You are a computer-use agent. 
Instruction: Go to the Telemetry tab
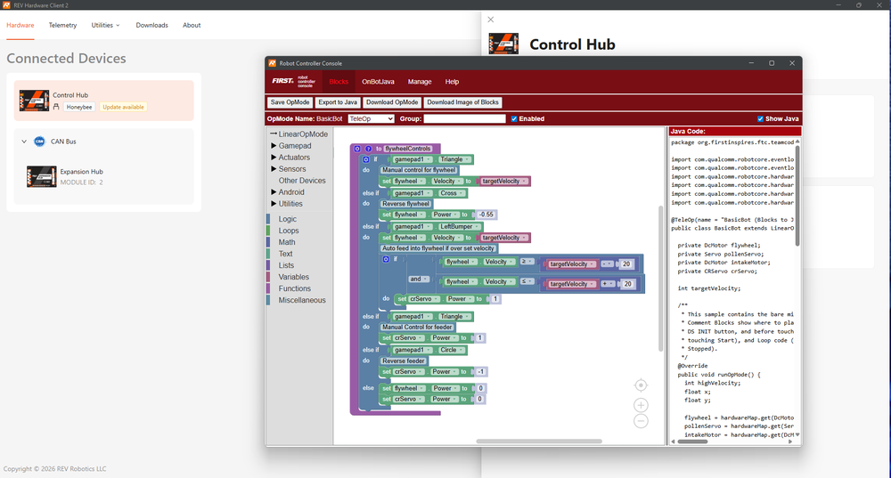pos(62,25)
